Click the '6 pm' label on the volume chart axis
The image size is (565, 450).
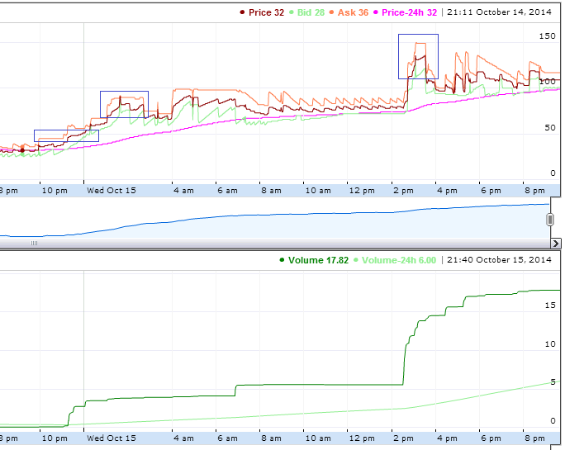pyautogui.click(x=491, y=438)
